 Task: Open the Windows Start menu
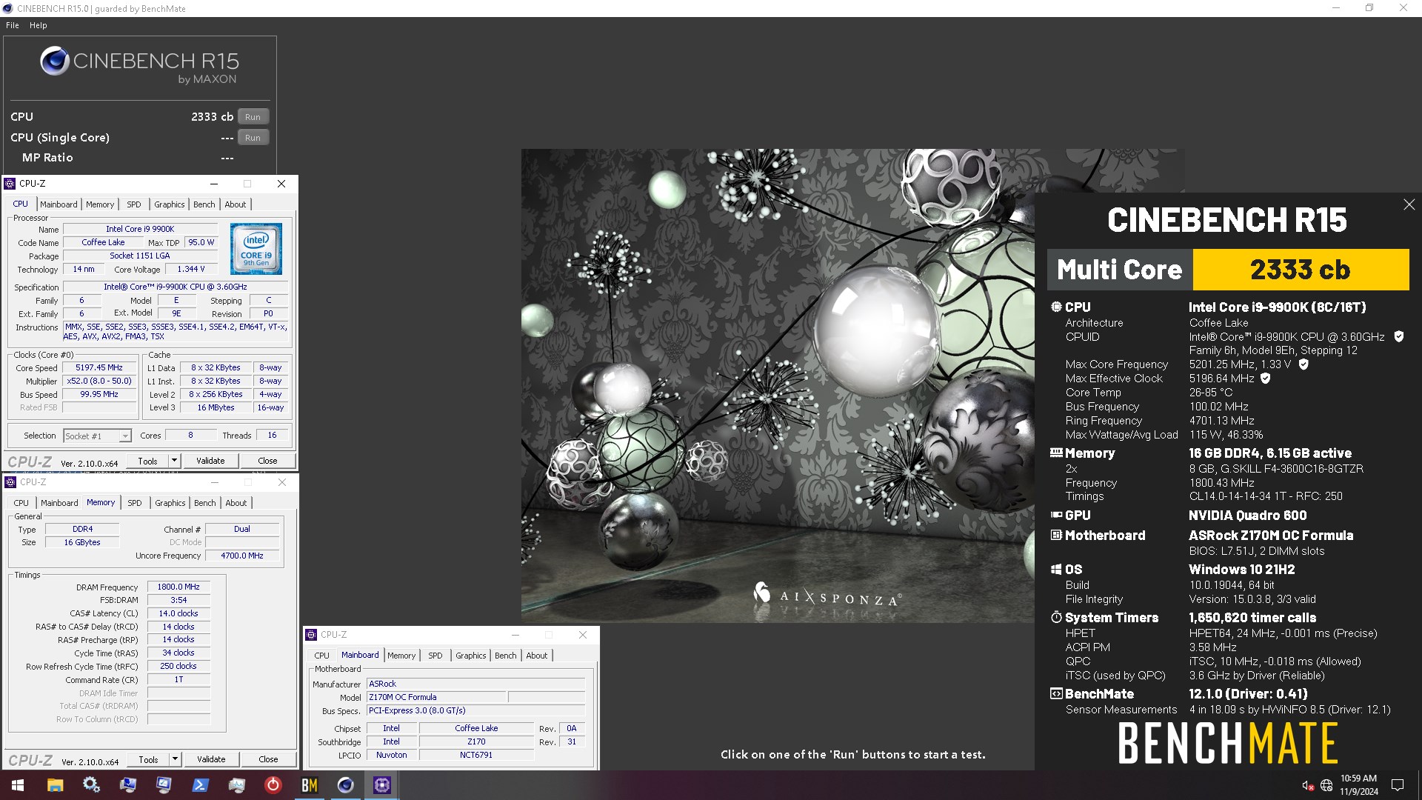pyautogui.click(x=18, y=785)
